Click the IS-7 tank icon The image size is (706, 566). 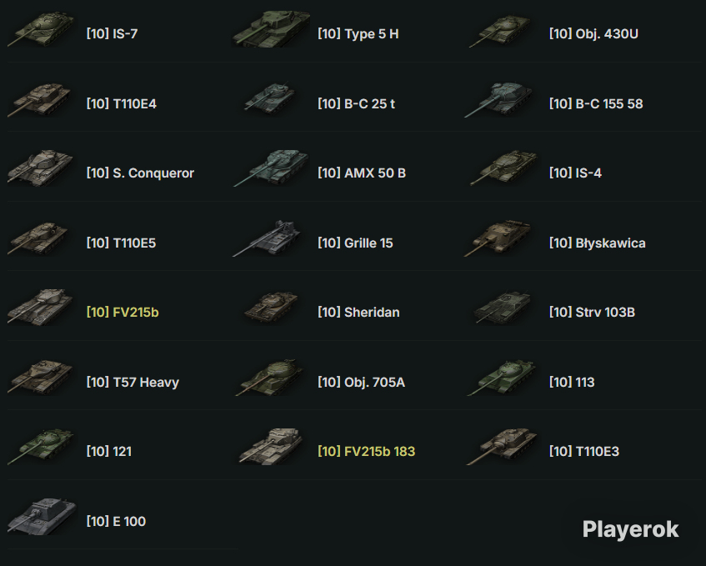pos(41,29)
